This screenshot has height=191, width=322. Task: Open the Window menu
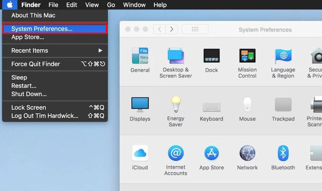pos(134,5)
